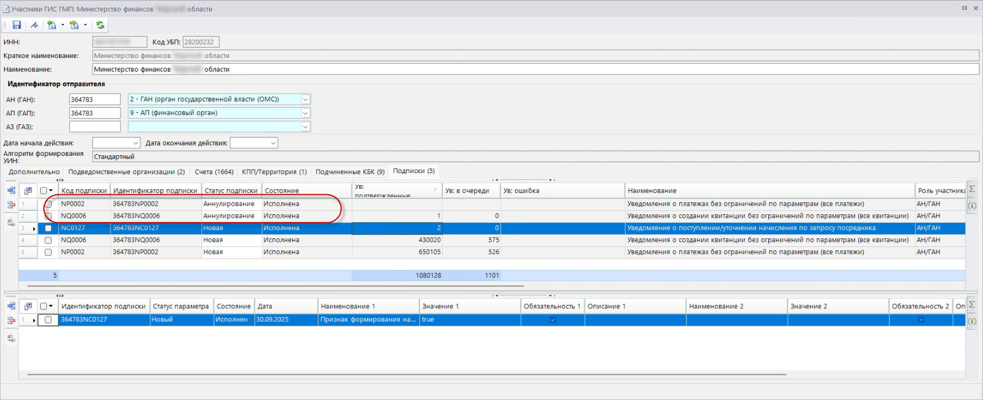Click add row icon beside subscriptions grid
Image resolution: width=983 pixels, height=400 pixels.
point(11,190)
